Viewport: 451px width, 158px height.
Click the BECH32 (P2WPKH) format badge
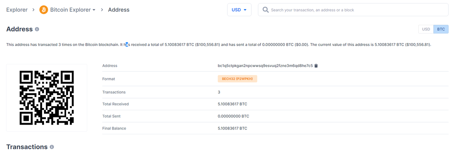(x=237, y=79)
